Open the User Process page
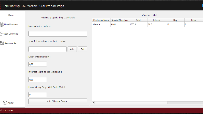 tap(11, 25)
